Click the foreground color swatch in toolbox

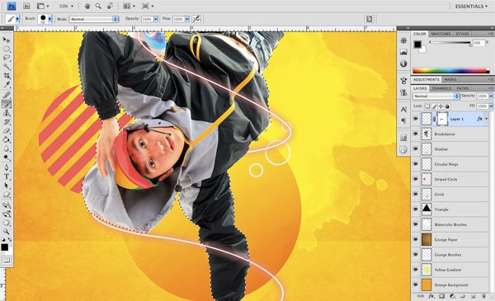pos(4,247)
